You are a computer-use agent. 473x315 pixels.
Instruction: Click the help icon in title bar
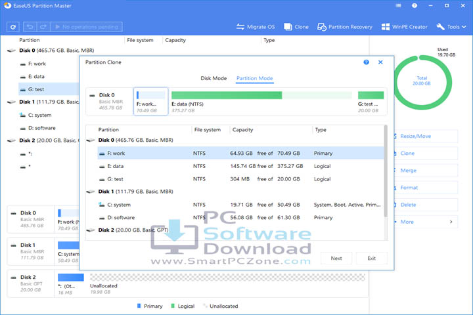point(415,5)
